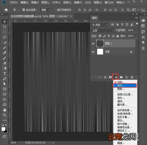Select the Pen tool

[x=4, y=79]
